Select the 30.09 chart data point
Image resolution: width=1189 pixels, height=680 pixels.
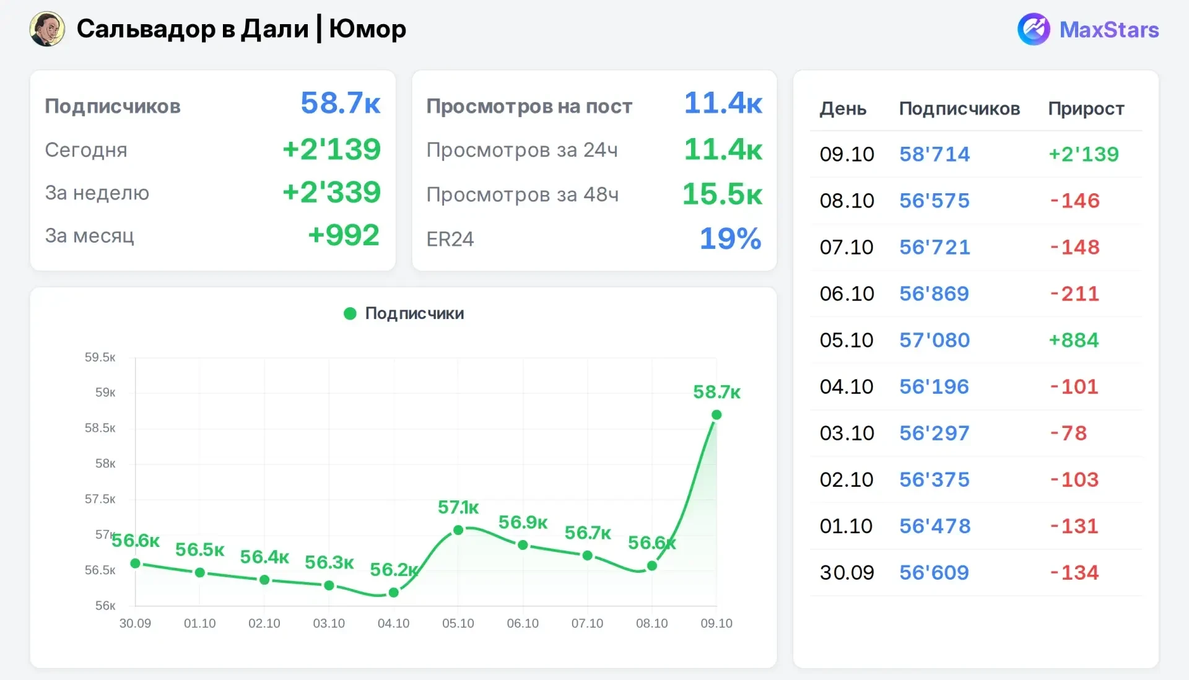(x=136, y=564)
